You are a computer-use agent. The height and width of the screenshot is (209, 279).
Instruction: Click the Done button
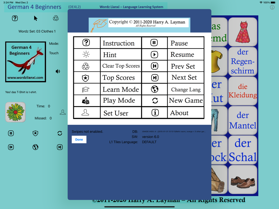tap(79, 140)
